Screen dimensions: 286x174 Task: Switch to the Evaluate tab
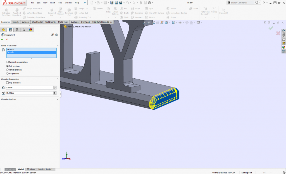(75, 22)
